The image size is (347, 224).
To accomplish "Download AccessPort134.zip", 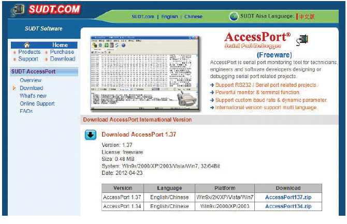I will coord(288,206).
